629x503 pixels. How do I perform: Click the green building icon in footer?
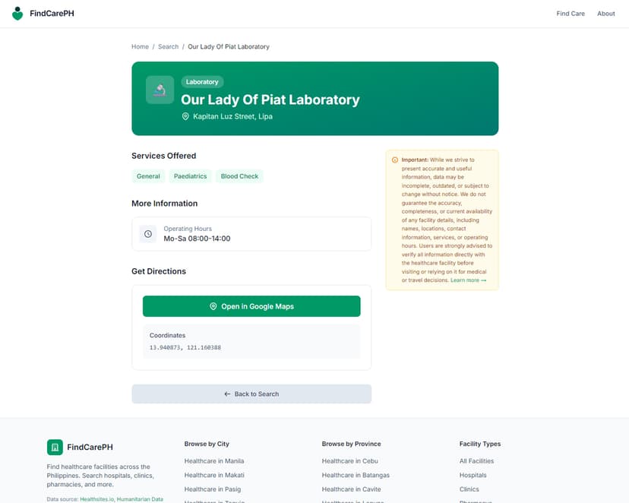tap(55, 447)
